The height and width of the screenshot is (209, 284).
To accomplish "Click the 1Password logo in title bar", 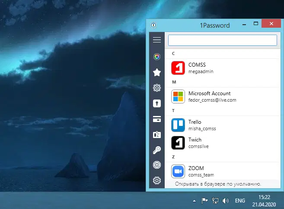I will point(153,25).
